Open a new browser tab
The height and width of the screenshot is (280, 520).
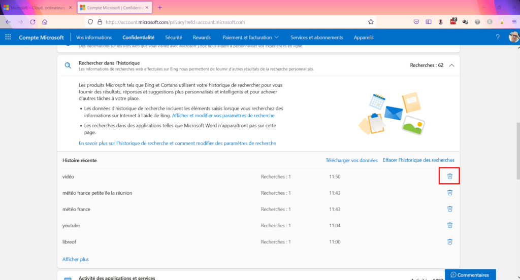pos(160,7)
